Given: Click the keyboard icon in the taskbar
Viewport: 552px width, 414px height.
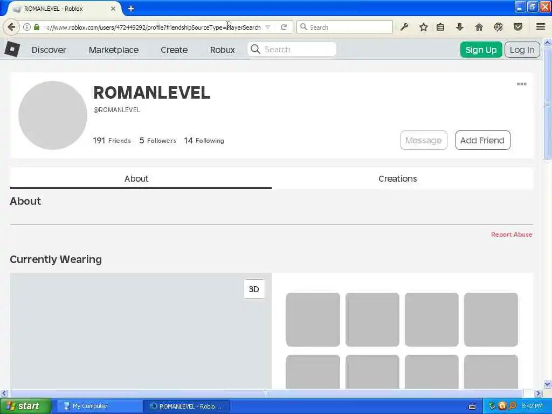Looking at the screenshot, I should (x=472, y=406).
